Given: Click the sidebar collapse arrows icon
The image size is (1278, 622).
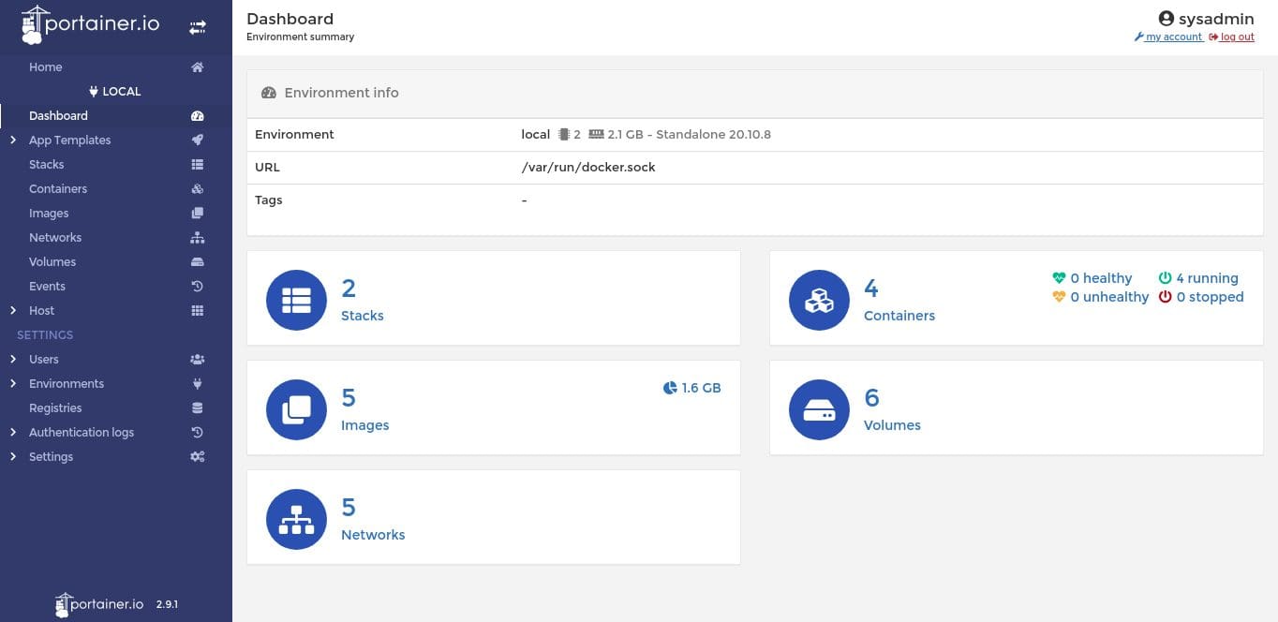Looking at the screenshot, I should (197, 28).
